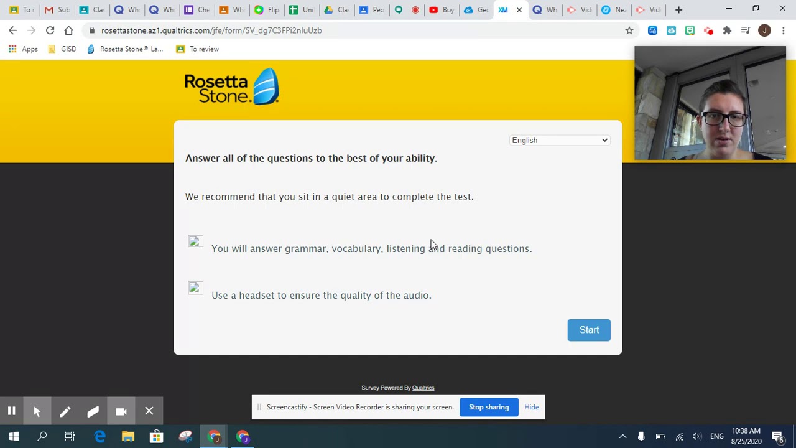Toggle the Screencastify embedded webcam
Viewport: 796px width, 448px height.
pyautogui.click(x=121, y=411)
